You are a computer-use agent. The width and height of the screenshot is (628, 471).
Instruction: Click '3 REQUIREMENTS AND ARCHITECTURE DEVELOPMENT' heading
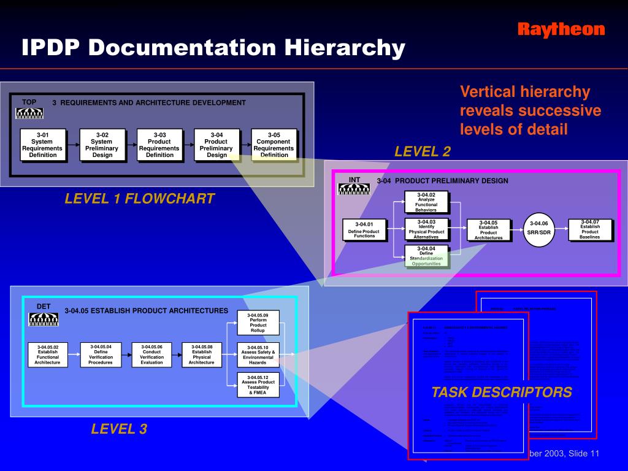click(x=149, y=103)
